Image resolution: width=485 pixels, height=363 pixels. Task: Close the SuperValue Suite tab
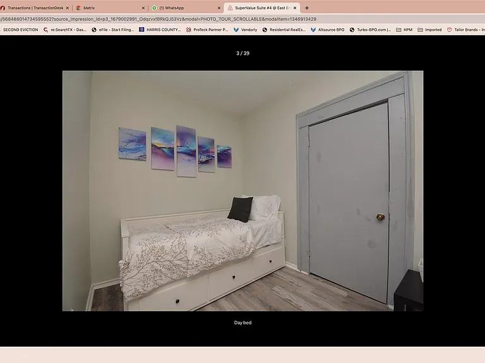click(295, 8)
